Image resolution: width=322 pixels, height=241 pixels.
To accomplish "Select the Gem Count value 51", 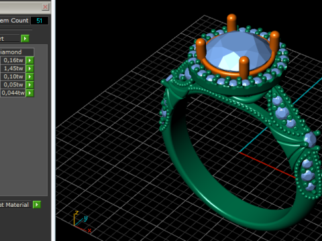I will pos(40,21).
